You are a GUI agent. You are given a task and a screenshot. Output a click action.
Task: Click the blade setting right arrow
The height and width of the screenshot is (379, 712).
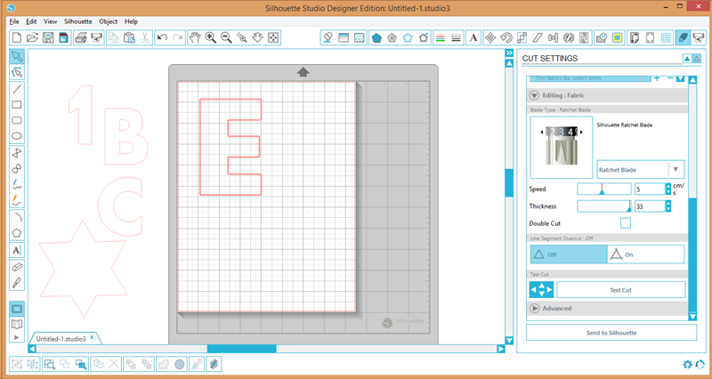(581, 132)
